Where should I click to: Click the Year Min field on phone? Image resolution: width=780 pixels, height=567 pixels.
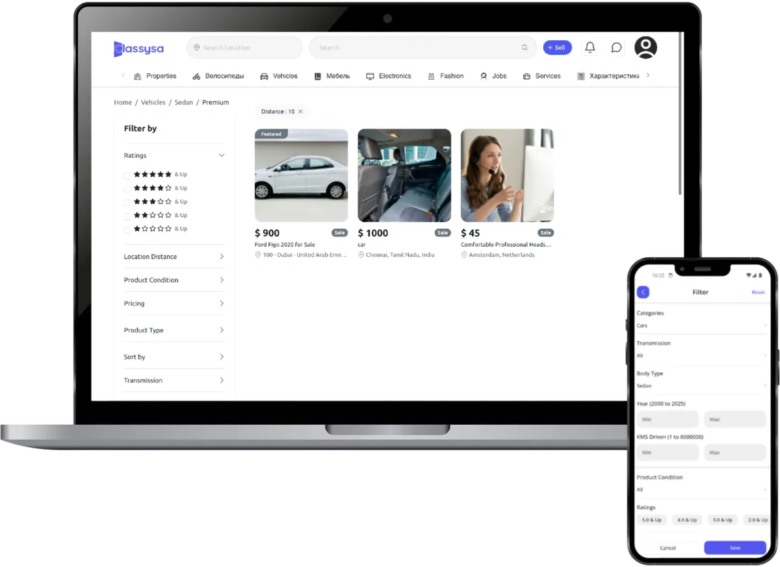[668, 419]
